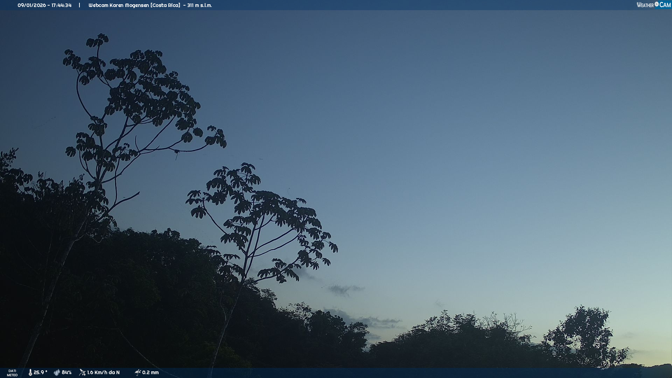The image size is (672, 378).
Task: Click the 311 m s.l.m. altitude text
Action: point(199,5)
